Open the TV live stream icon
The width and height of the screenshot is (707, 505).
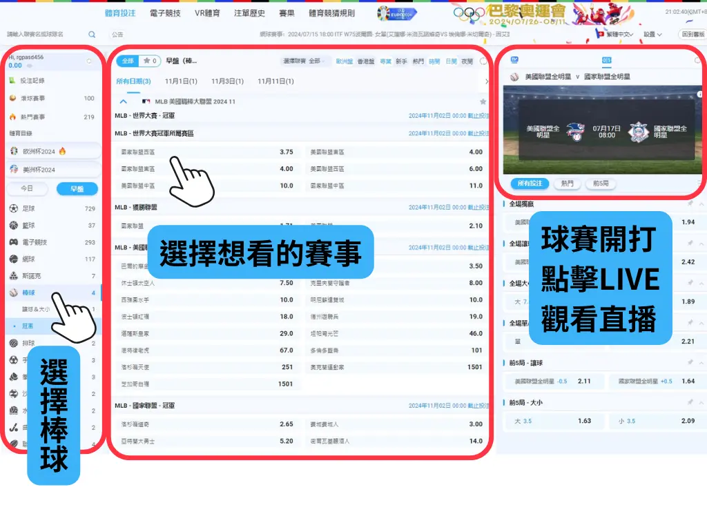(x=514, y=60)
